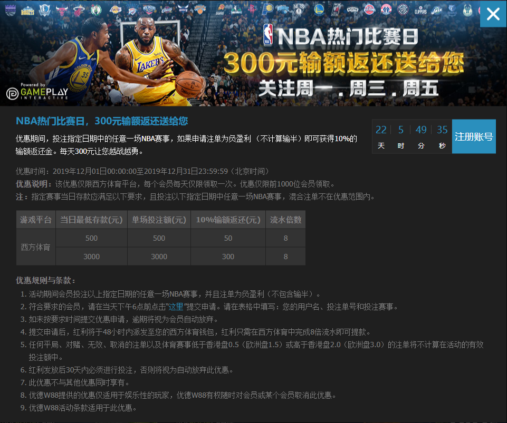Click the 优惠规则与条款 heading
Image resolution: width=507 pixels, height=423 pixels.
coord(45,280)
